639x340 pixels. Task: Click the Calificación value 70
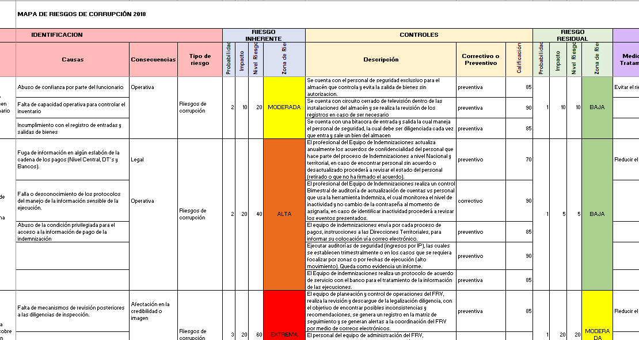519,160
